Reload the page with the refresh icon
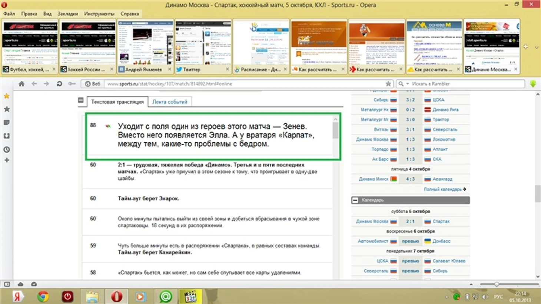The image size is (541, 304). click(x=59, y=84)
